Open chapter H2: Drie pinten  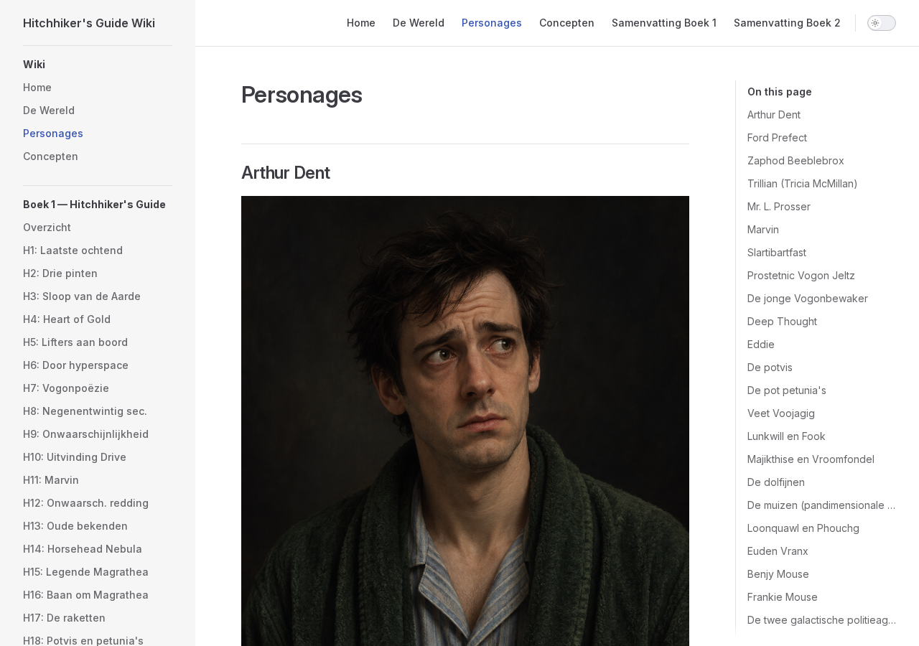click(x=60, y=273)
